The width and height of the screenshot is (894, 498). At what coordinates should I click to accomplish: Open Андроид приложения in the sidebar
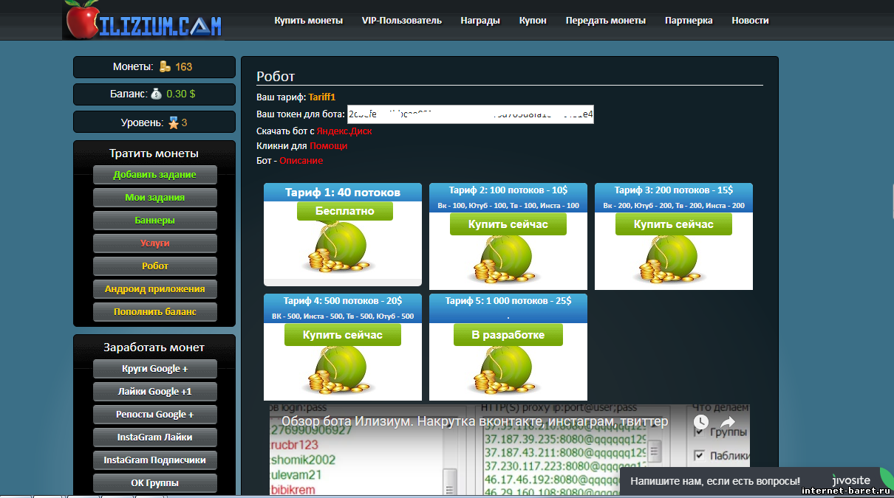click(155, 289)
